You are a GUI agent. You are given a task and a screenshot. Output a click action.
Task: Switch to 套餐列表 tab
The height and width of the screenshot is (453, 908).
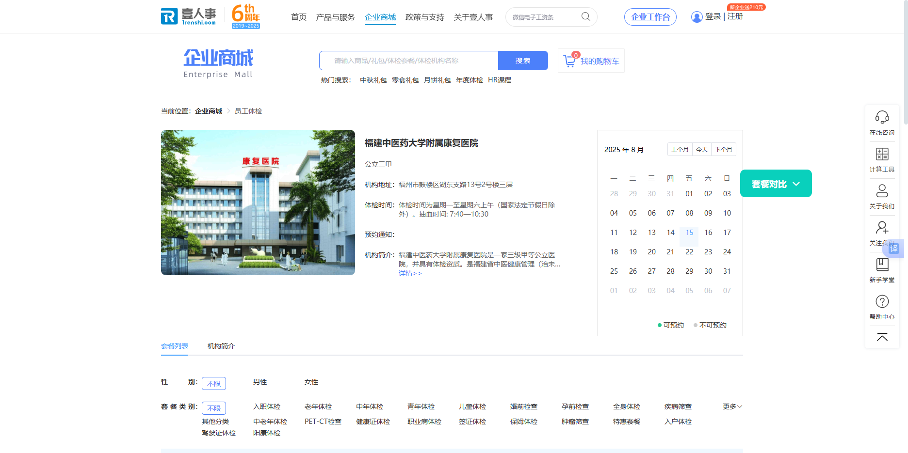click(175, 346)
